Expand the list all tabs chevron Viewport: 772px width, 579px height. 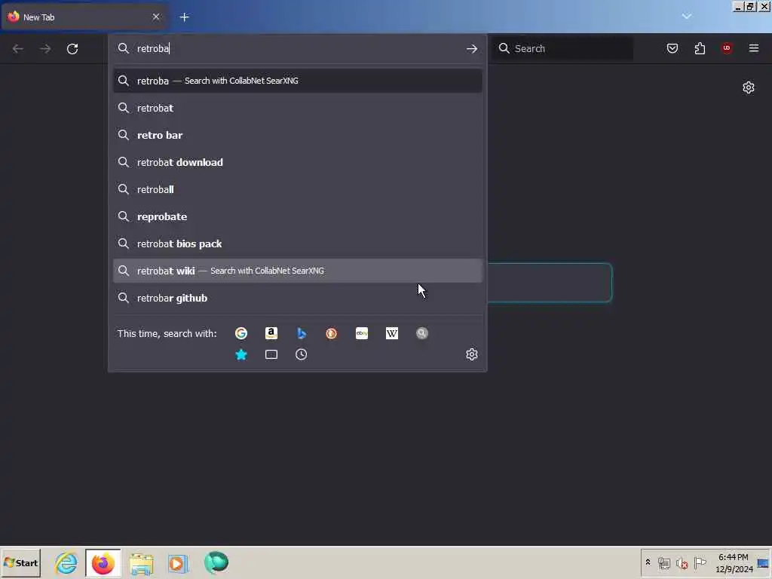(687, 17)
